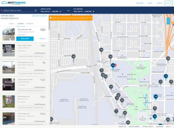
Task: Zoom in on the map
Action: pyautogui.click(x=168, y=19)
